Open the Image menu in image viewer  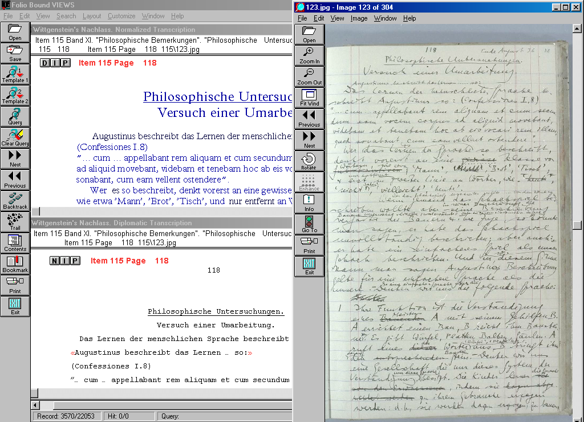[359, 18]
